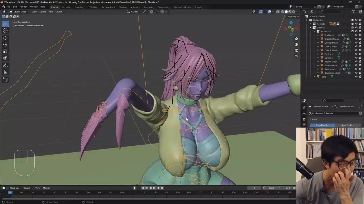Screen dimensions: 364x204
Task: Click the Zoom magnifier viewport icon
Action: point(296,39)
